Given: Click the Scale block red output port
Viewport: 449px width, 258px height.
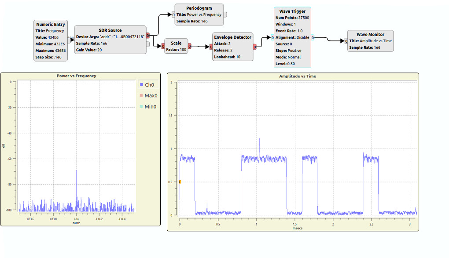Looking at the screenshot, I should [190, 46].
